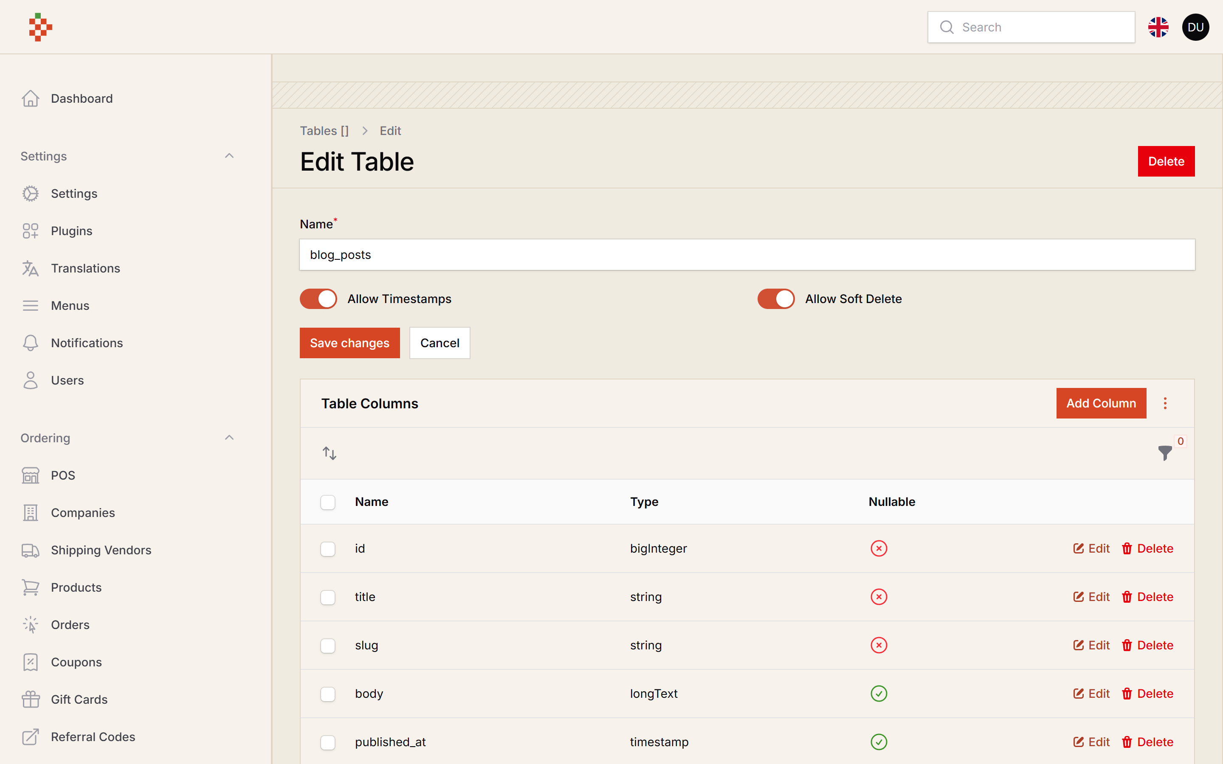Check the slug row checkbox
Viewport: 1223px width, 764px height.
coord(328,646)
